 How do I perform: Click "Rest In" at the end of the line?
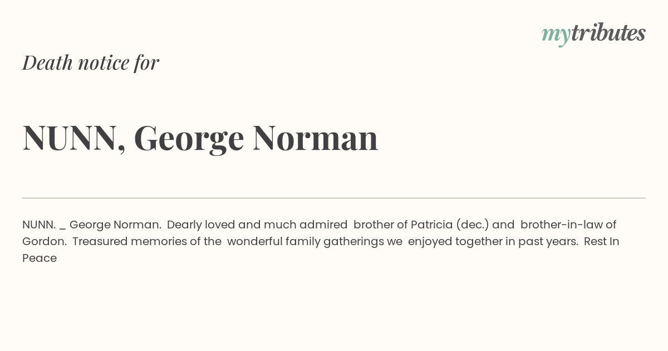pos(602,241)
